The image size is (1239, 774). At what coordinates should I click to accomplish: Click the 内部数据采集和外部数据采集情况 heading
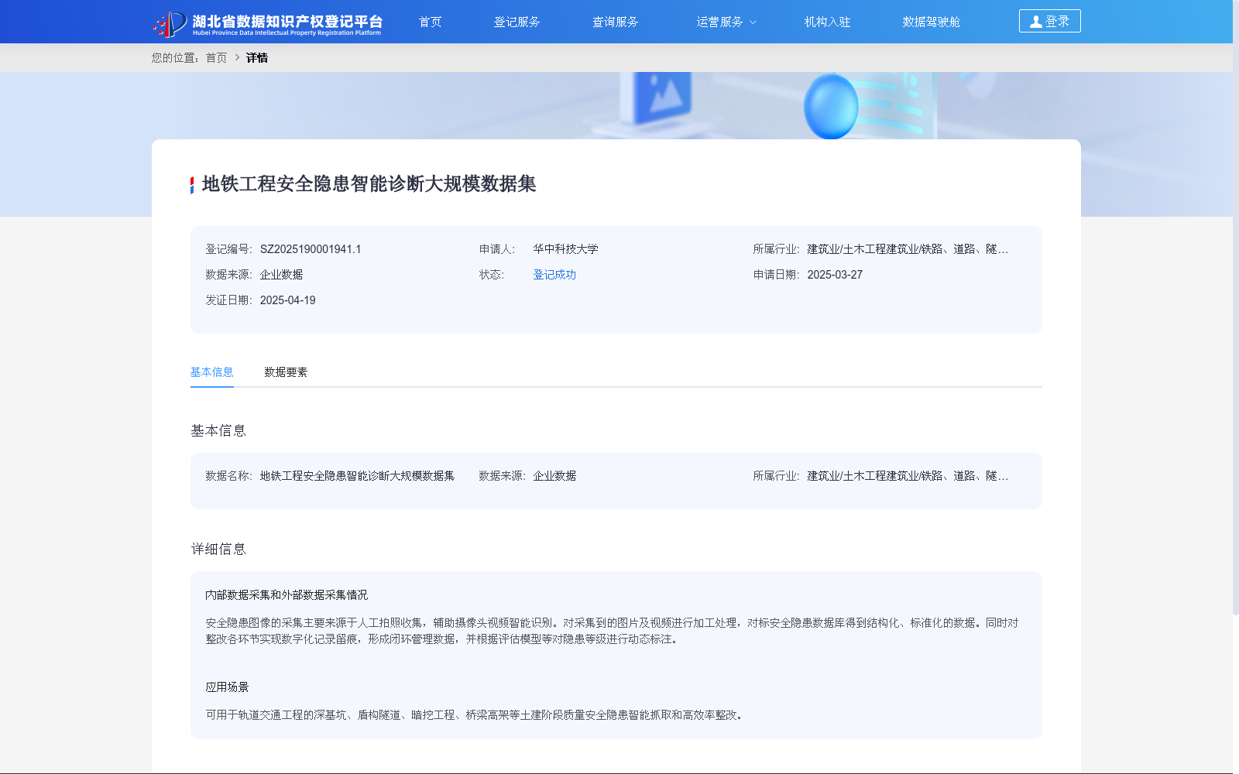287,595
